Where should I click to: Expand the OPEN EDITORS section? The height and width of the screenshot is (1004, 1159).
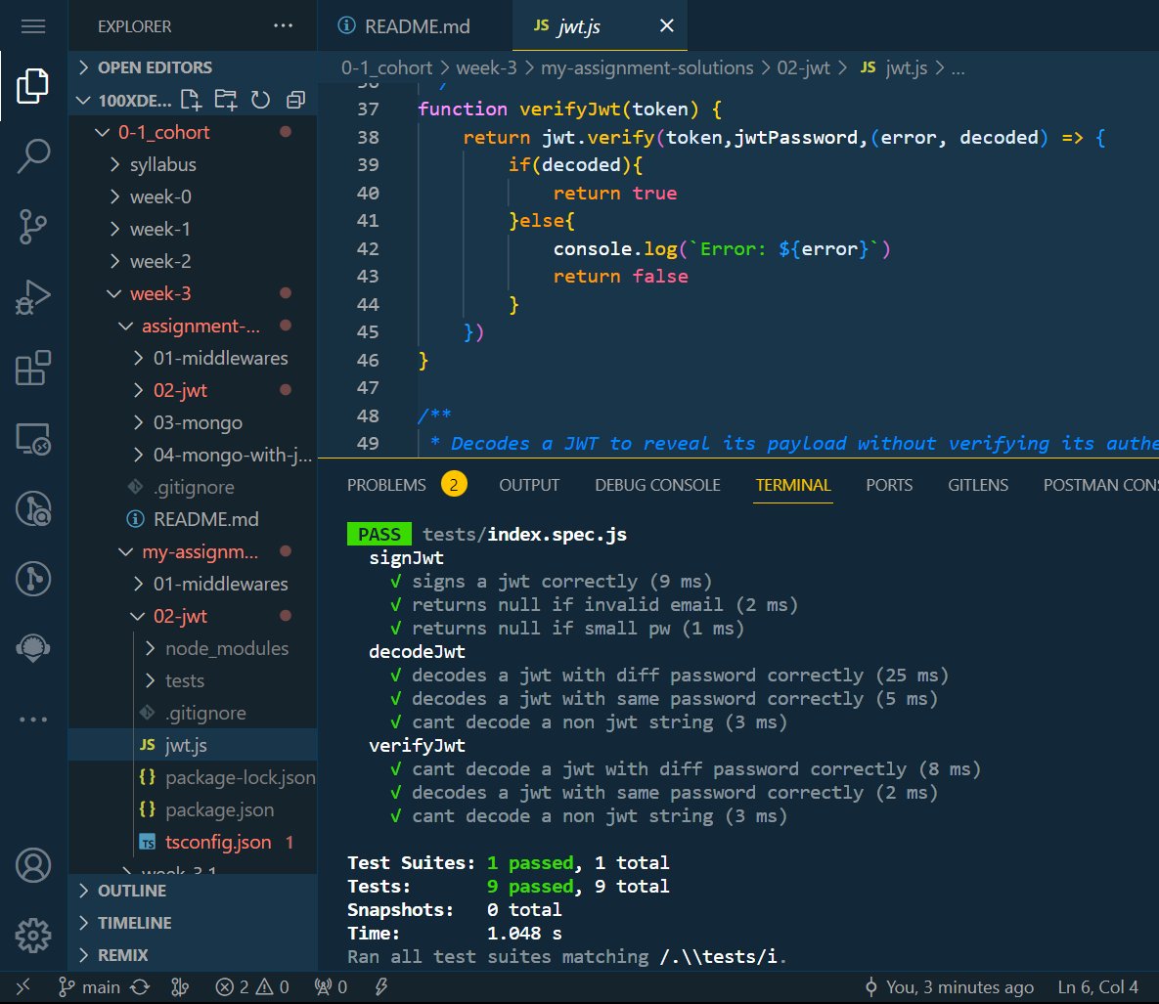(x=193, y=67)
